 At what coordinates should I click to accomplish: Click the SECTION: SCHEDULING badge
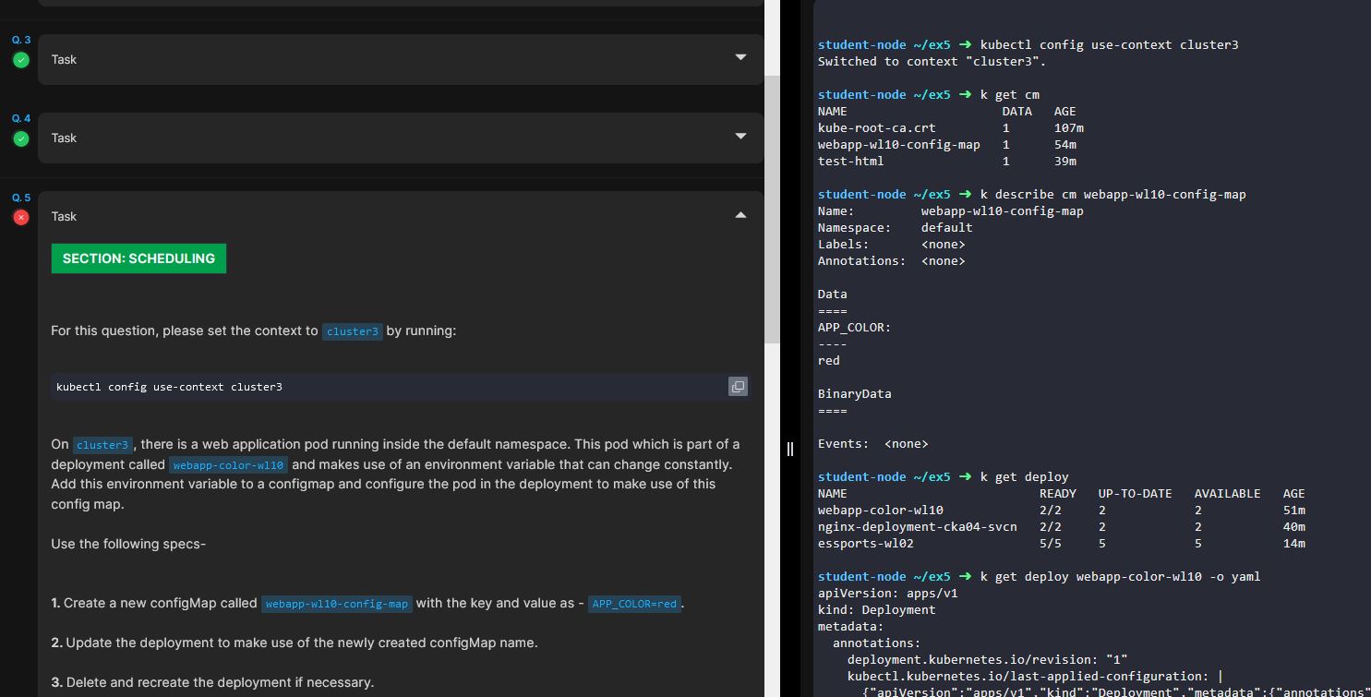click(138, 258)
